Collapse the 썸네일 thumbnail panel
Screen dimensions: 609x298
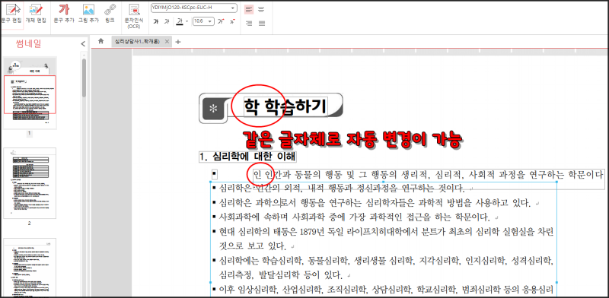(83, 44)
